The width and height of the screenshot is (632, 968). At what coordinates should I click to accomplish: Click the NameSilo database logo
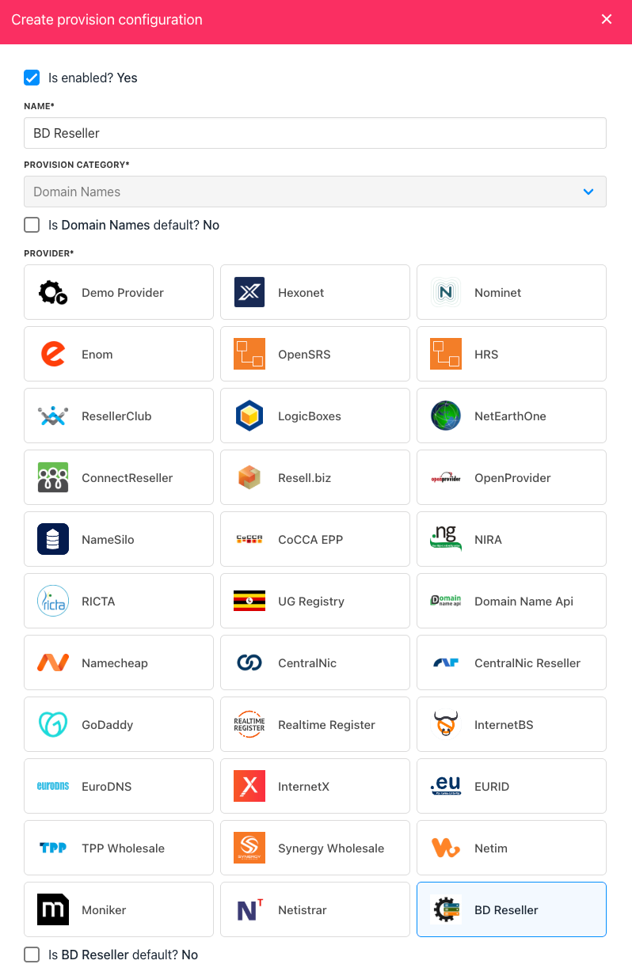[x=53, y=540]
